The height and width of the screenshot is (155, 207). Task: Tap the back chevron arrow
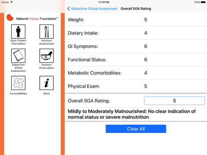69,9
